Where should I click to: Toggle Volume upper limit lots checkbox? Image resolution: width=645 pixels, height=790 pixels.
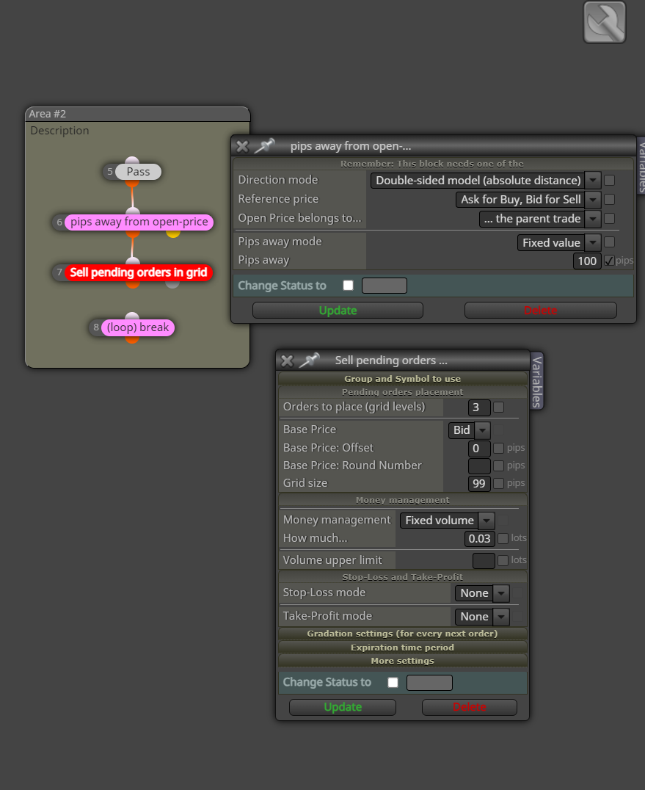(x=503, y=559)
